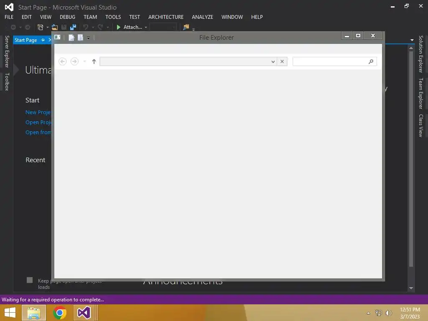Show hidden system tray icons
Viewport: 428px width, 321px height.
[369, 313]
